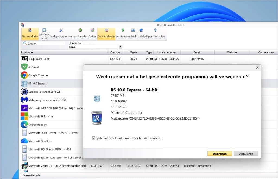Sort by Applicatie column header
Viewport: 278px width, 179px height.
[64, 52]
